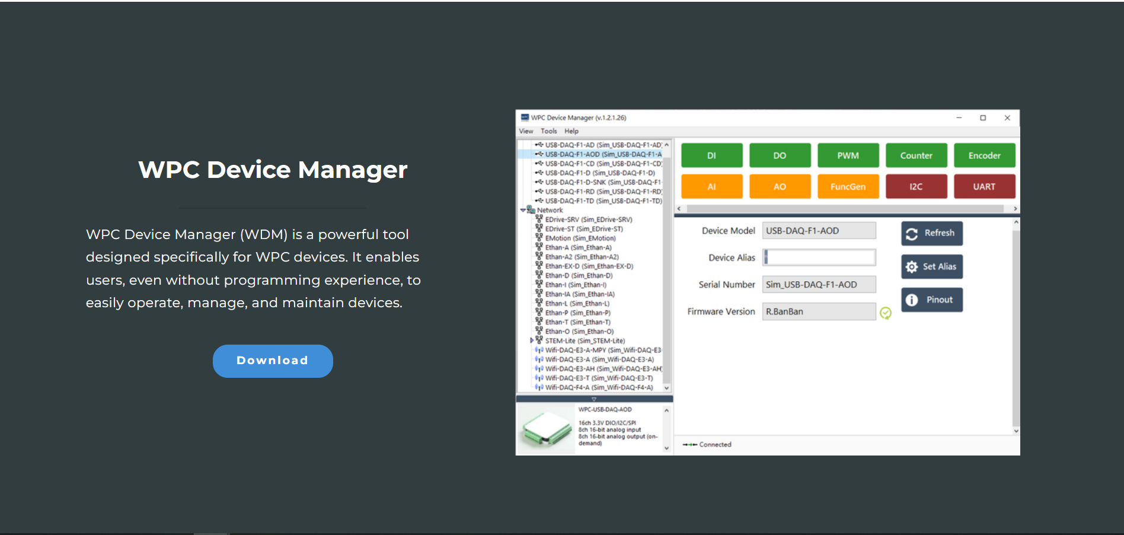Screen dimensions: 1124x535
Task: Open the Help menu
Action: coord(571,131)
